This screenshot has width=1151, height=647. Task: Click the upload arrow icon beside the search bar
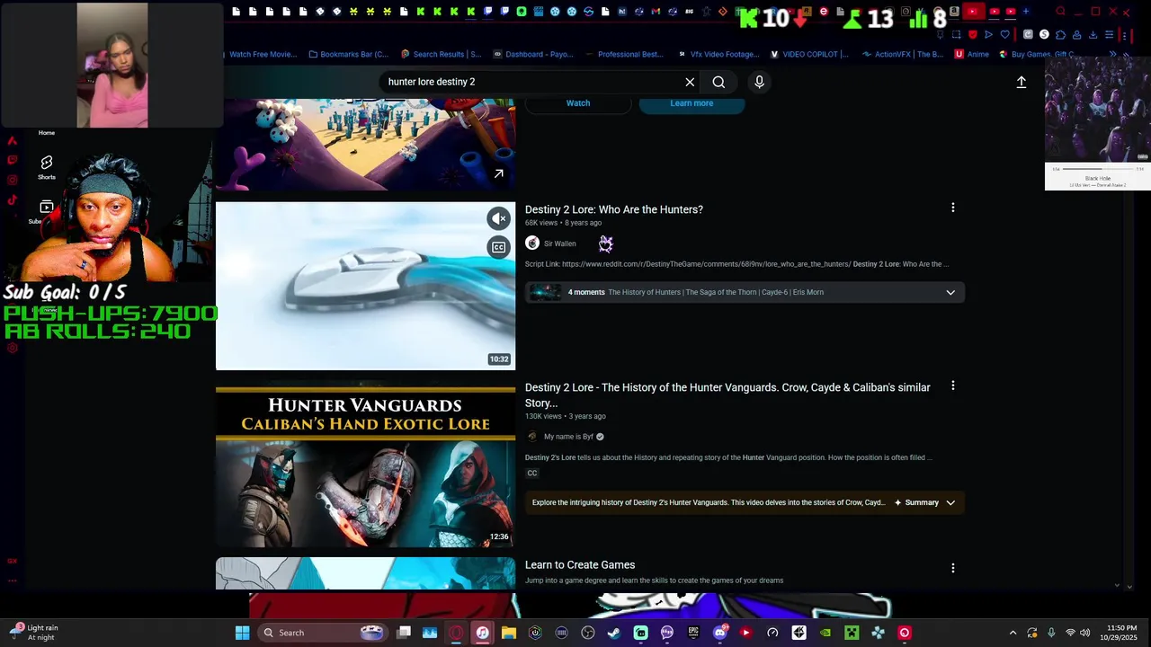click(x=1021, y=82)
